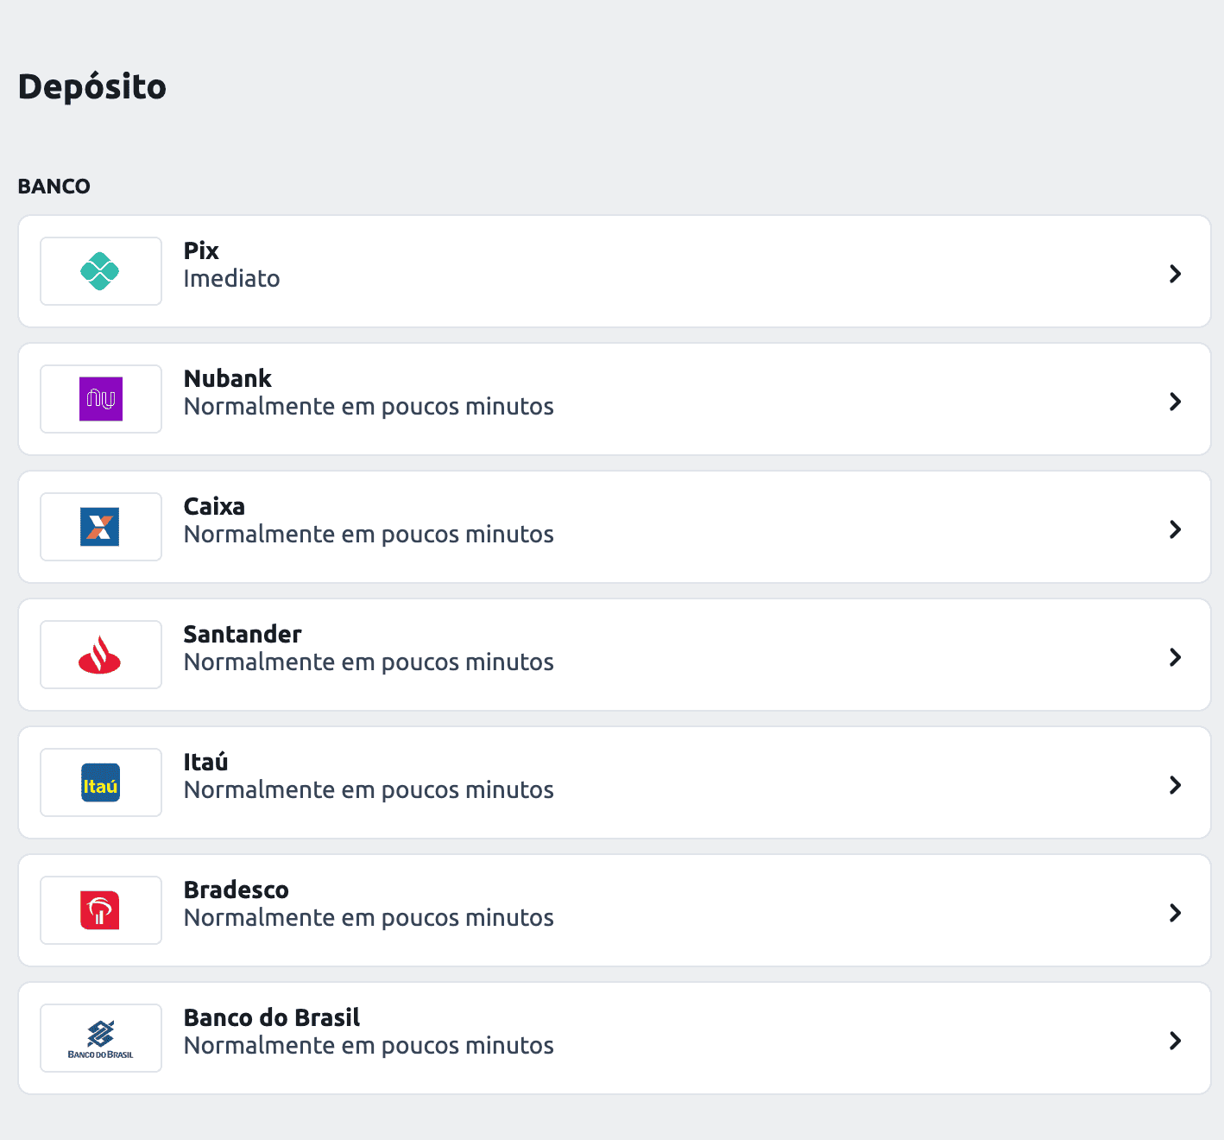Click the 'Imediato' label under Pix
Viewport: 1224px width, 1140px height.
click(x=232, y=279)
